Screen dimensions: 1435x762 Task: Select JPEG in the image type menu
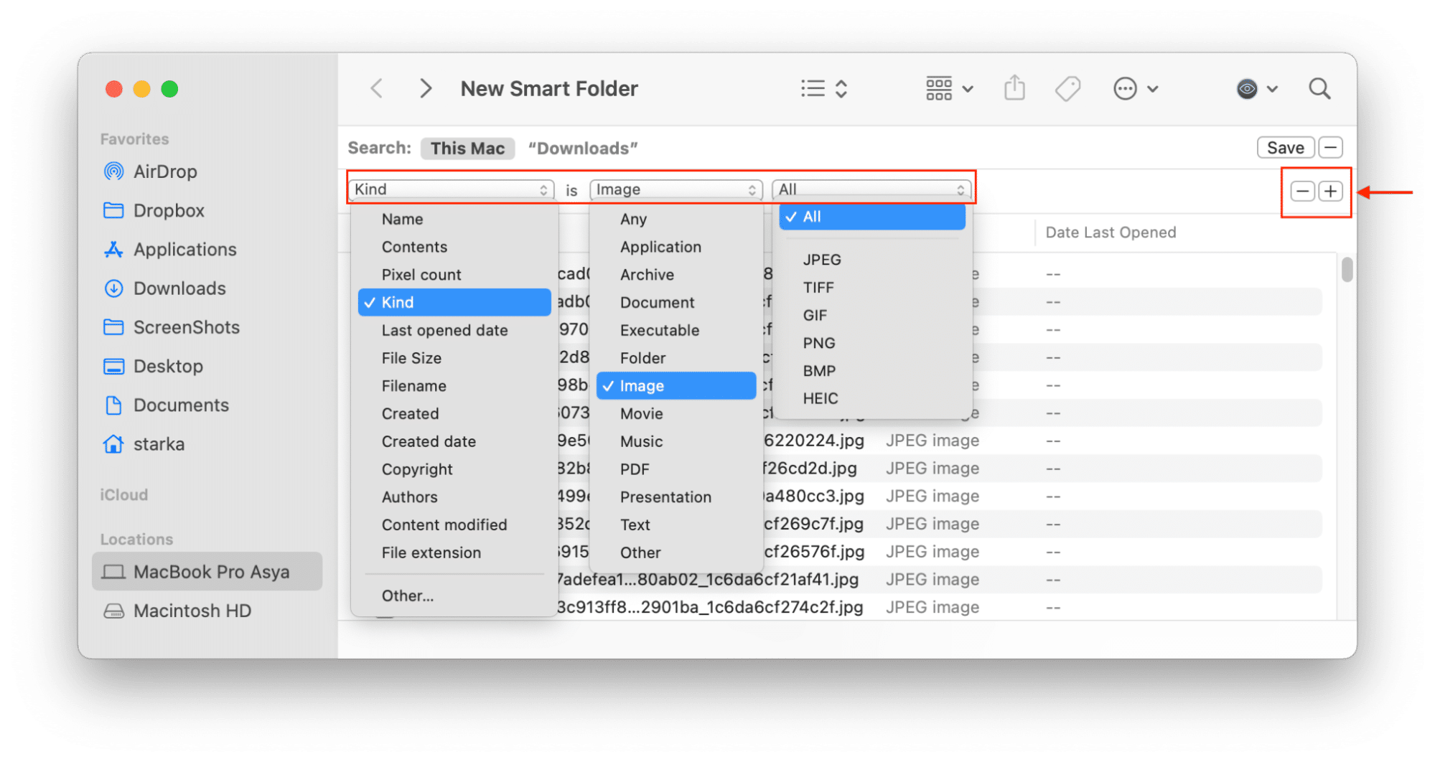click(822, 259)
